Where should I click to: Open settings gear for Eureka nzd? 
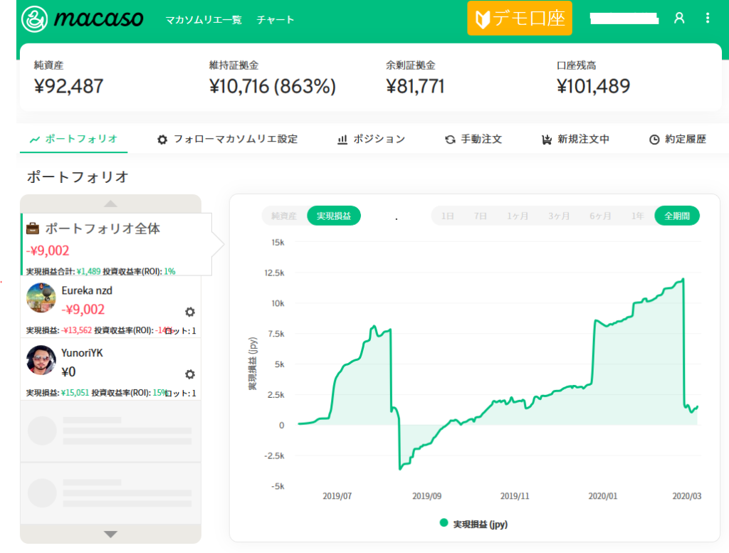tap(190, 312)
